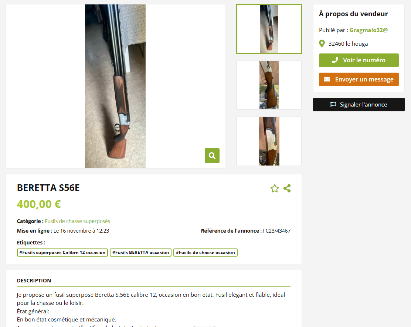Open category Fusils de chasse superposés
Image resolution: width=411 pixels, height=327 pixels.
click(x=77, y=221)
